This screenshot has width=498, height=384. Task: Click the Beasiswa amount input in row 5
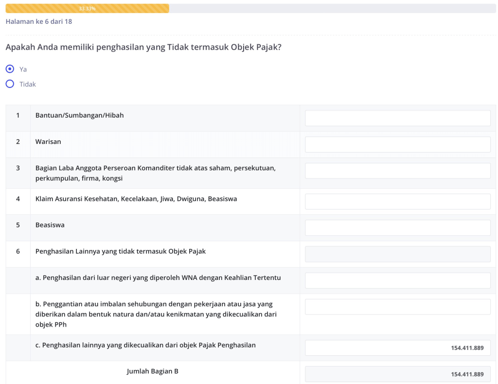pos(397,228)
